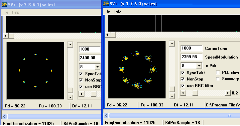Enable Summary checkbox
240x126 pixels.
[x=218, y=79]
